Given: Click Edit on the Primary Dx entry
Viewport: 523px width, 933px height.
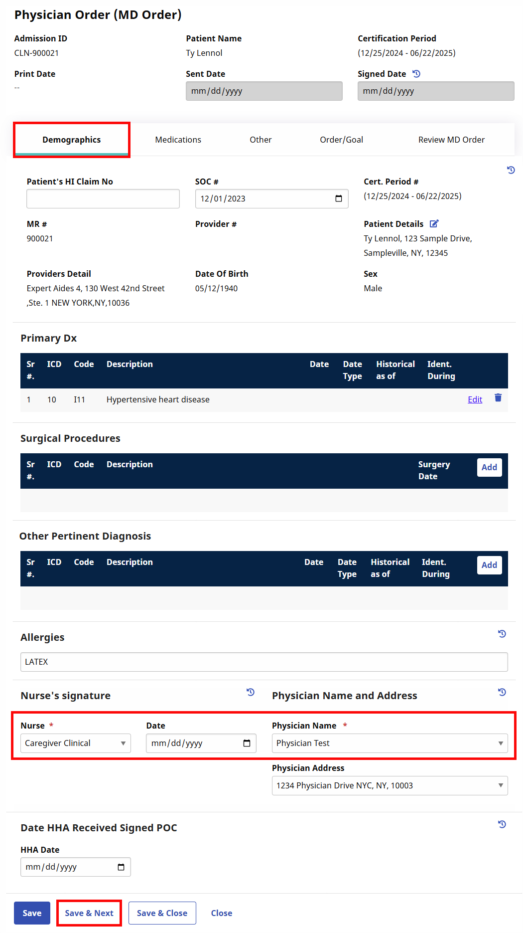Looking at the screenshot, I should 474,399.
